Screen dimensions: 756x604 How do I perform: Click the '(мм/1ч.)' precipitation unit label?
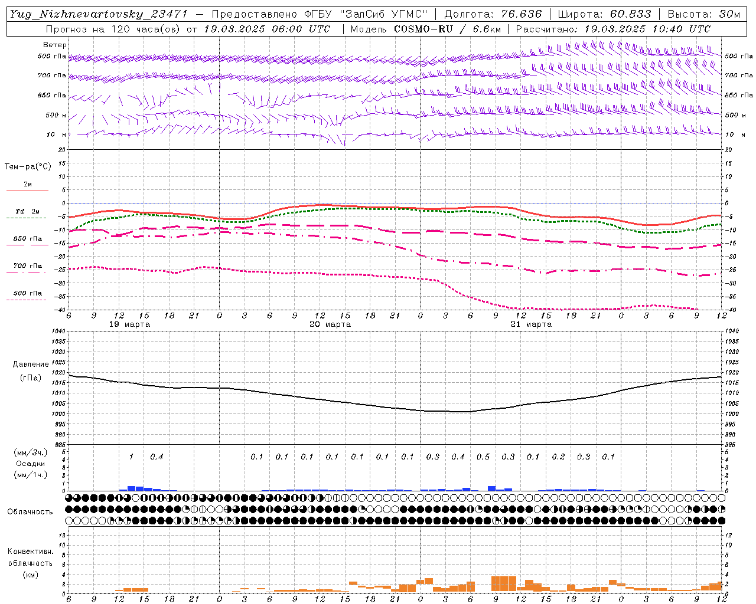pos(30,475)
